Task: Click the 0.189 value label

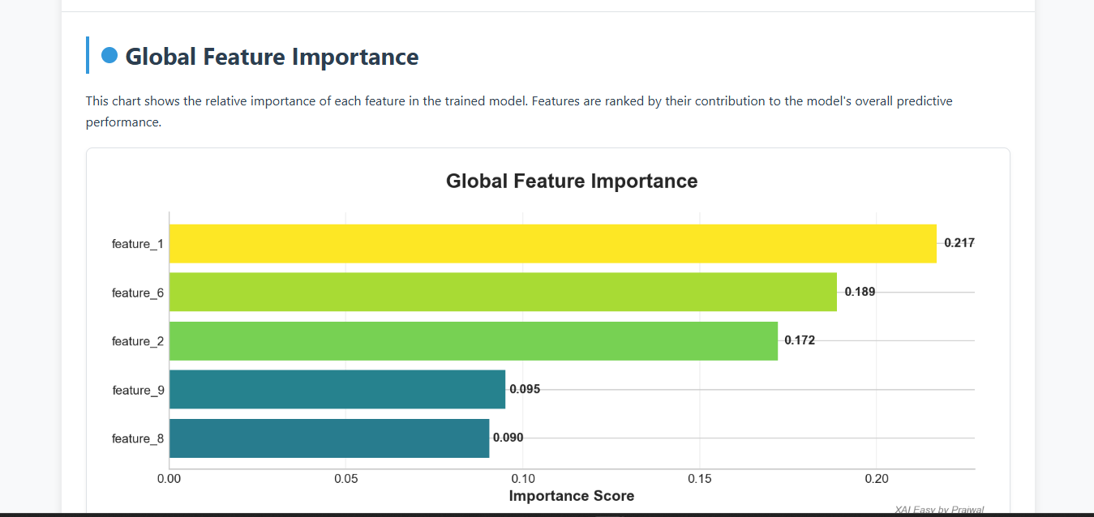Action: click(860, 292)
